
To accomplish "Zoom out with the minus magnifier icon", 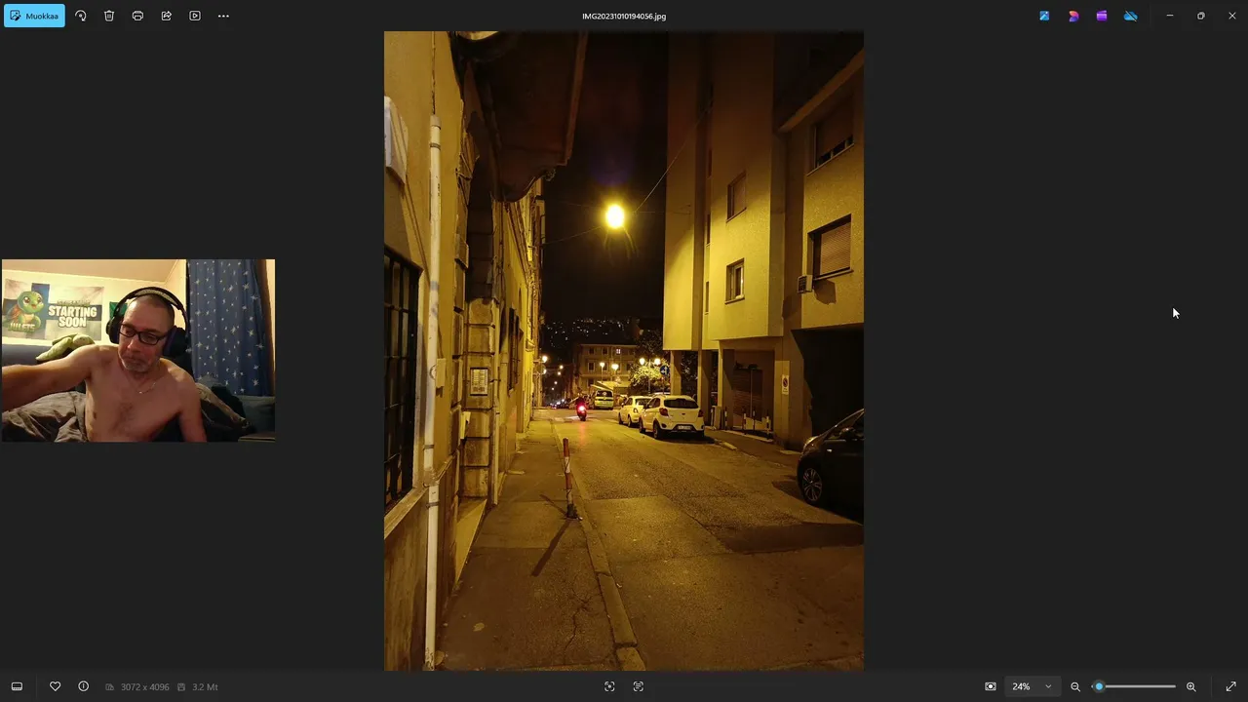I will [x=1075, y=686].
